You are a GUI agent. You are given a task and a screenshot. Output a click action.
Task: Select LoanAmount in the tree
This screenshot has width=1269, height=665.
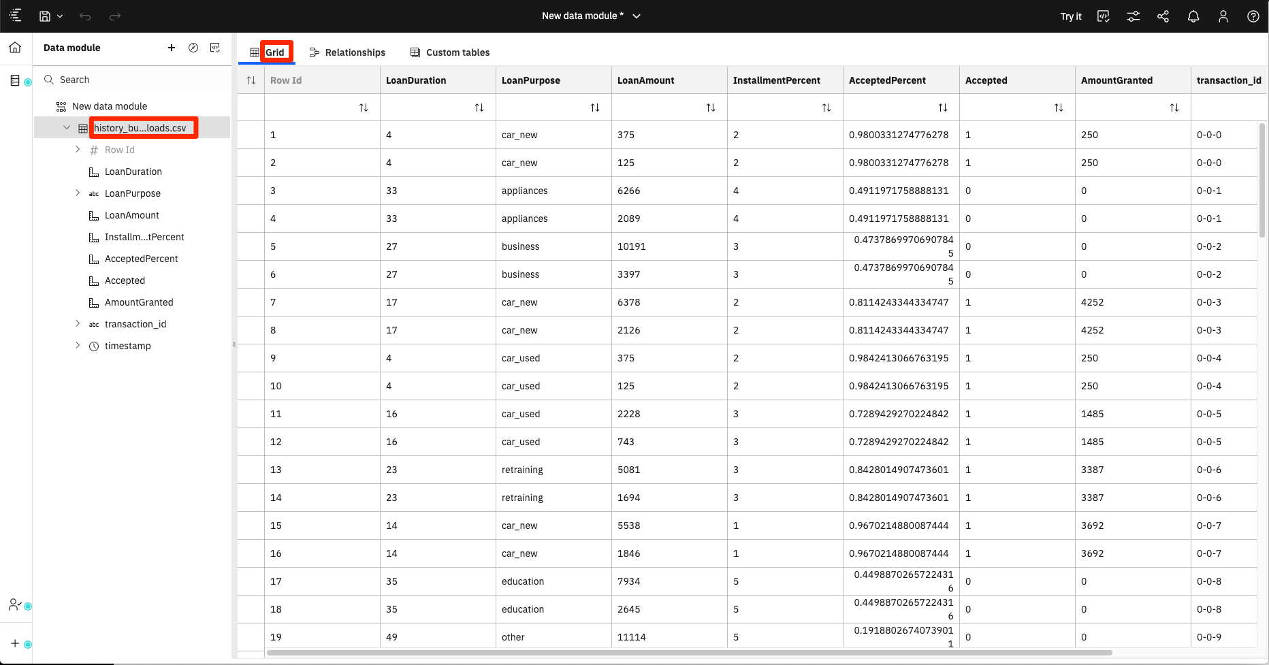tap(132, 215)
